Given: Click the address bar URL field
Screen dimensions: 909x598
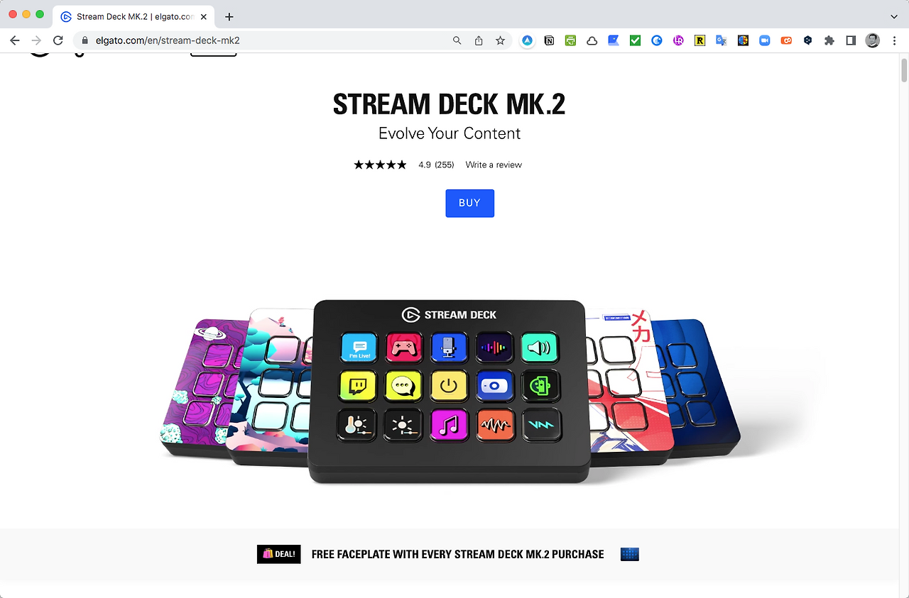Looking at the screenshot, I should (271, 40).
